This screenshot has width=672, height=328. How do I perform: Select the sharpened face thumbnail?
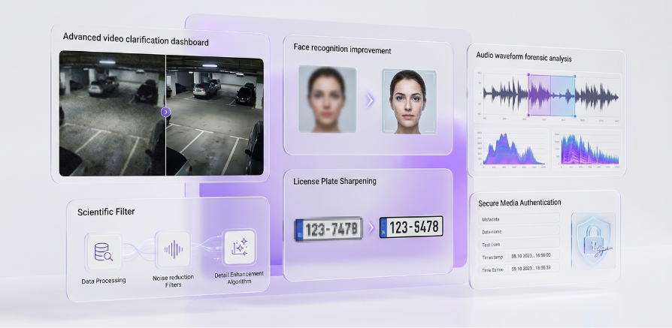(x=409, y=102)
